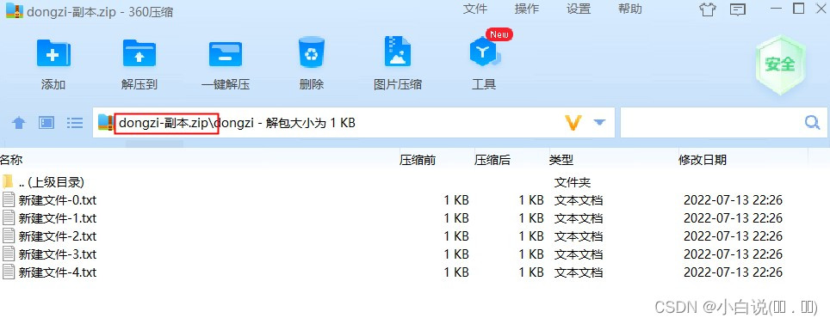
Task: Click the green 安全 security shield
Action: [x=780, y=64]
